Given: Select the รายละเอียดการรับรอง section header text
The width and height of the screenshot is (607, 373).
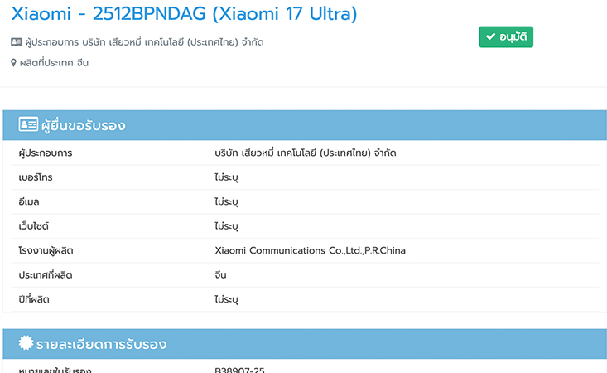Looking at the screenshot, I should pos(101,344).
